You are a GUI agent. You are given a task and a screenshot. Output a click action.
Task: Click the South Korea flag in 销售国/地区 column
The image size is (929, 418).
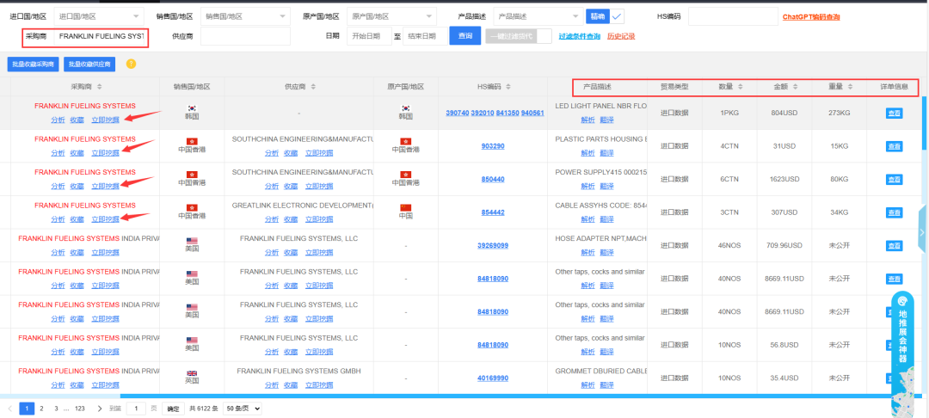[191, 108]
